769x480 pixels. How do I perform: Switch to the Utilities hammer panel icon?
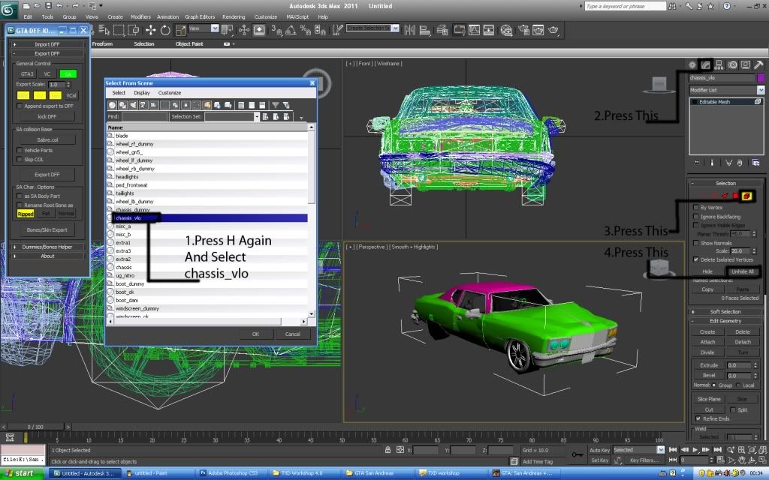(x=758, y=64)
